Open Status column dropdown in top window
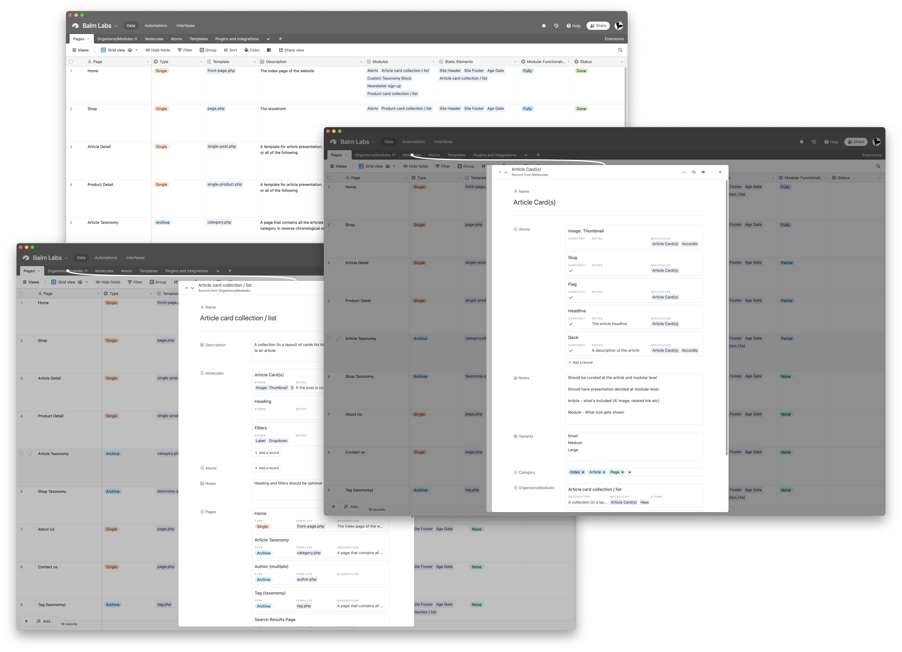 click(x=622, y=62)
